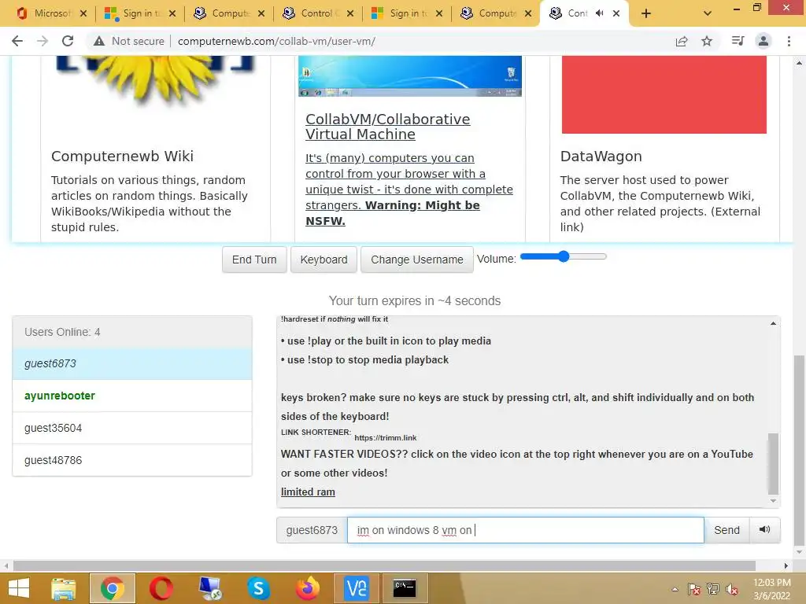This screenshot has width=806, height=604.
Task: Click chat box scroll down arrow
Action: click(773, 501)
